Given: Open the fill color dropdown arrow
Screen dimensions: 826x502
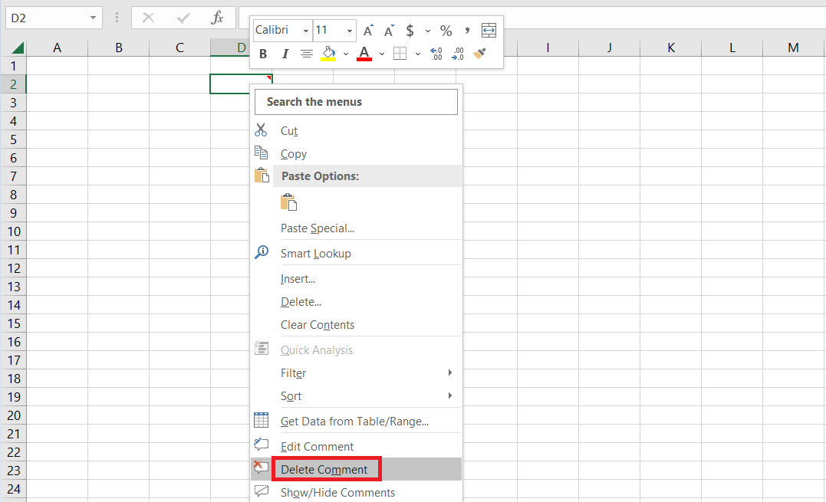Looking at the screenshot, I should coord(346,54).
